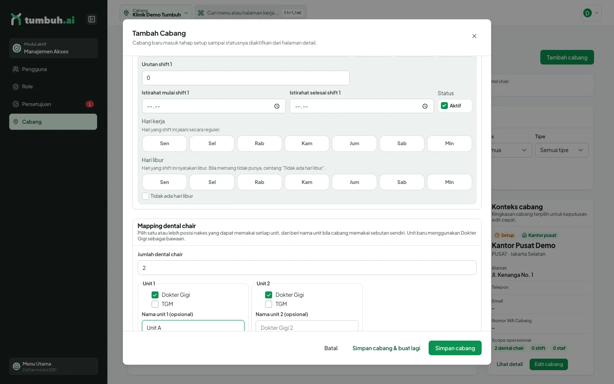The image size is (614, 384).
Task: Open Persetujuan menu item
Action: tap(53, 104)
